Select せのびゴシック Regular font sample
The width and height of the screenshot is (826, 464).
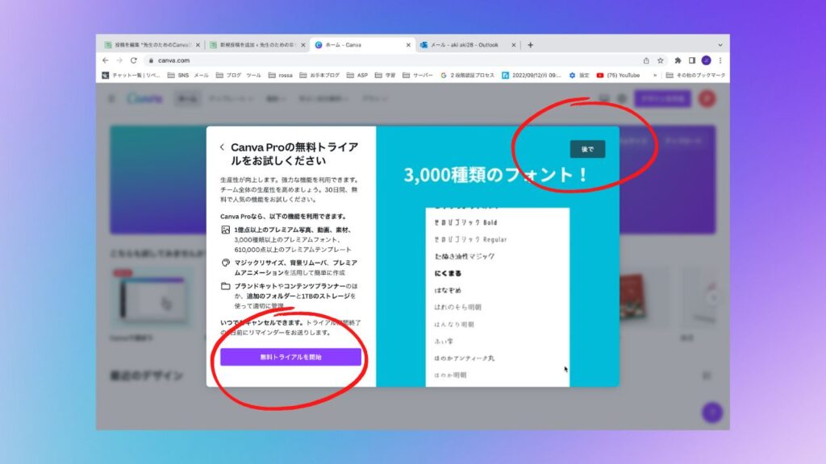[x=470, y=239]
